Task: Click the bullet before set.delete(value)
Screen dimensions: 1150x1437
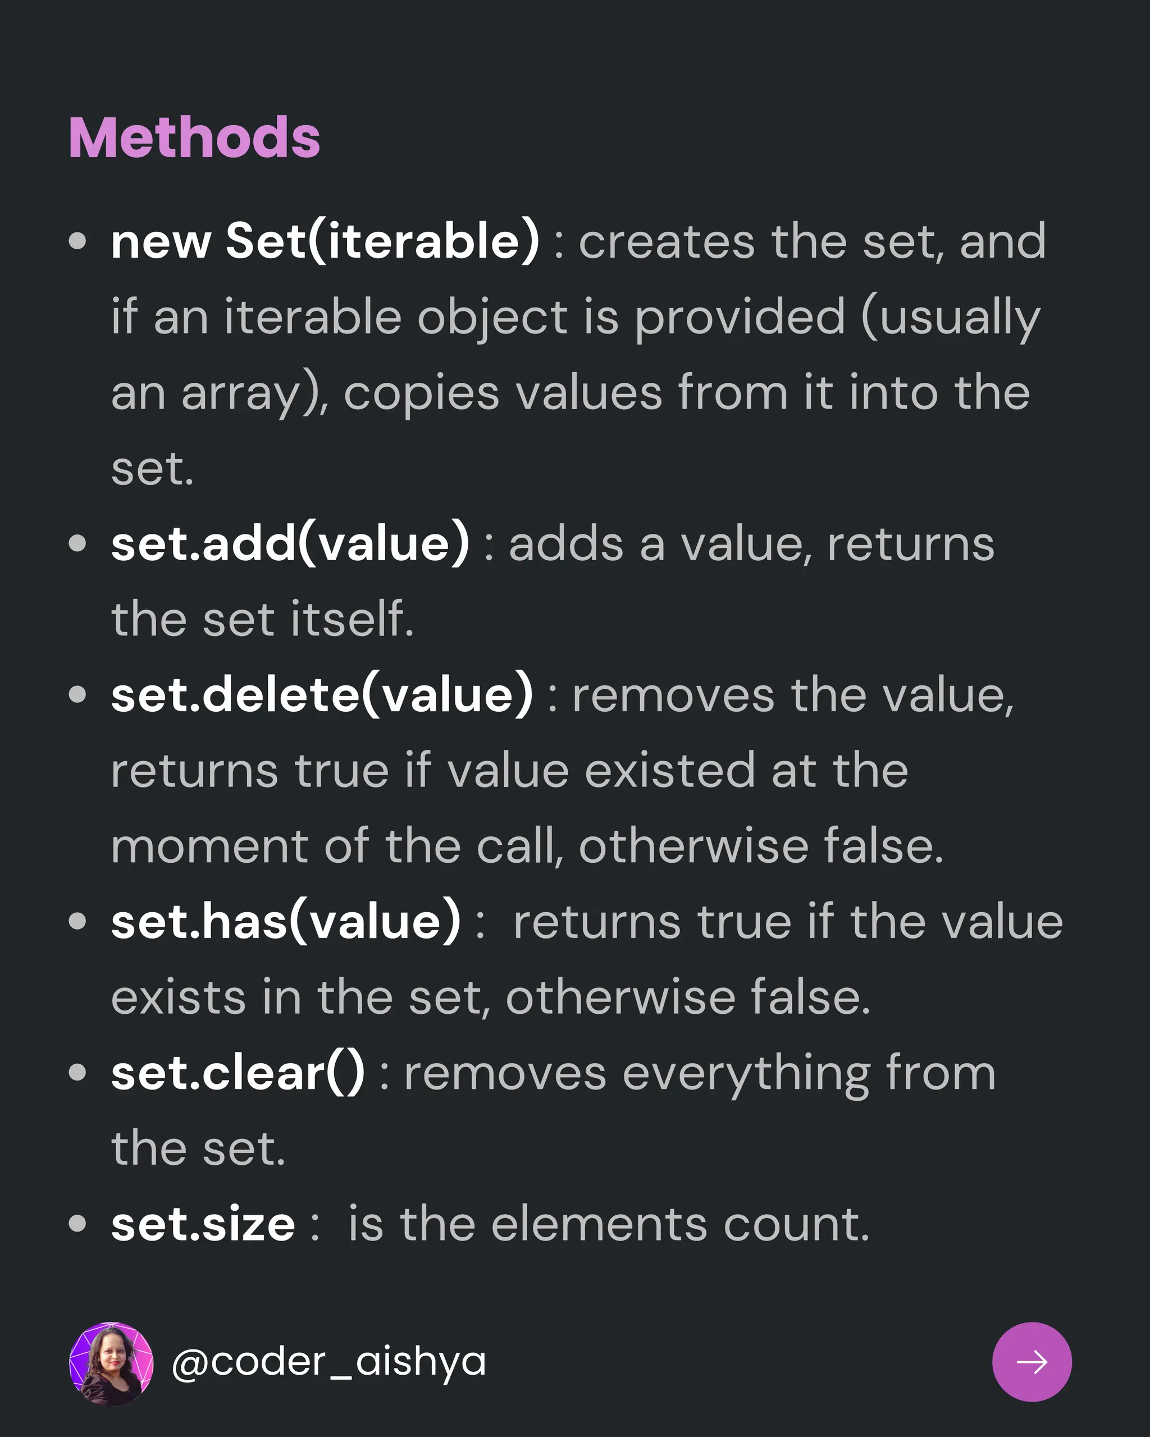Action: pyautogui.click(x=78, y=694)
